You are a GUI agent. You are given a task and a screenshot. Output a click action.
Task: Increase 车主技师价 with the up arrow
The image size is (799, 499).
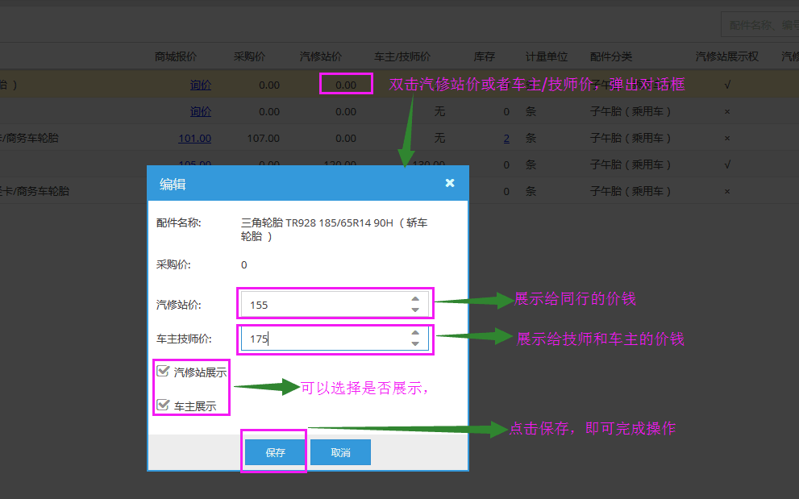pos(415,333)
